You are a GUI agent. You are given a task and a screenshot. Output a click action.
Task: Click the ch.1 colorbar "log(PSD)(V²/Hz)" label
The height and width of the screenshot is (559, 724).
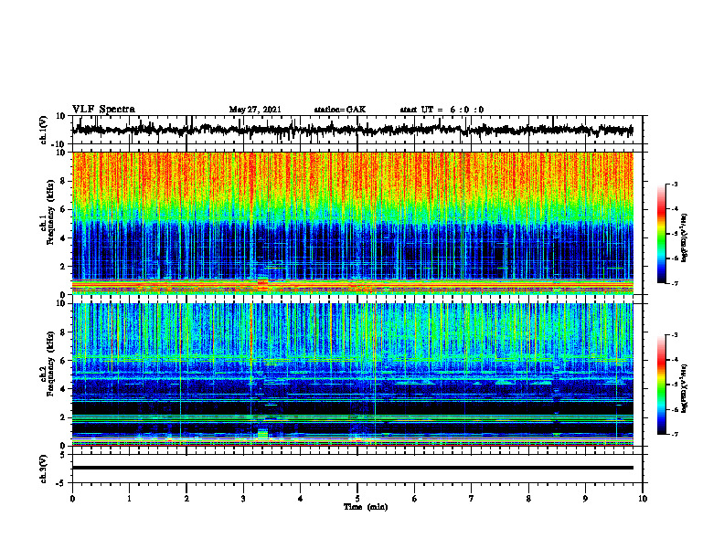(x=685, y=237)
